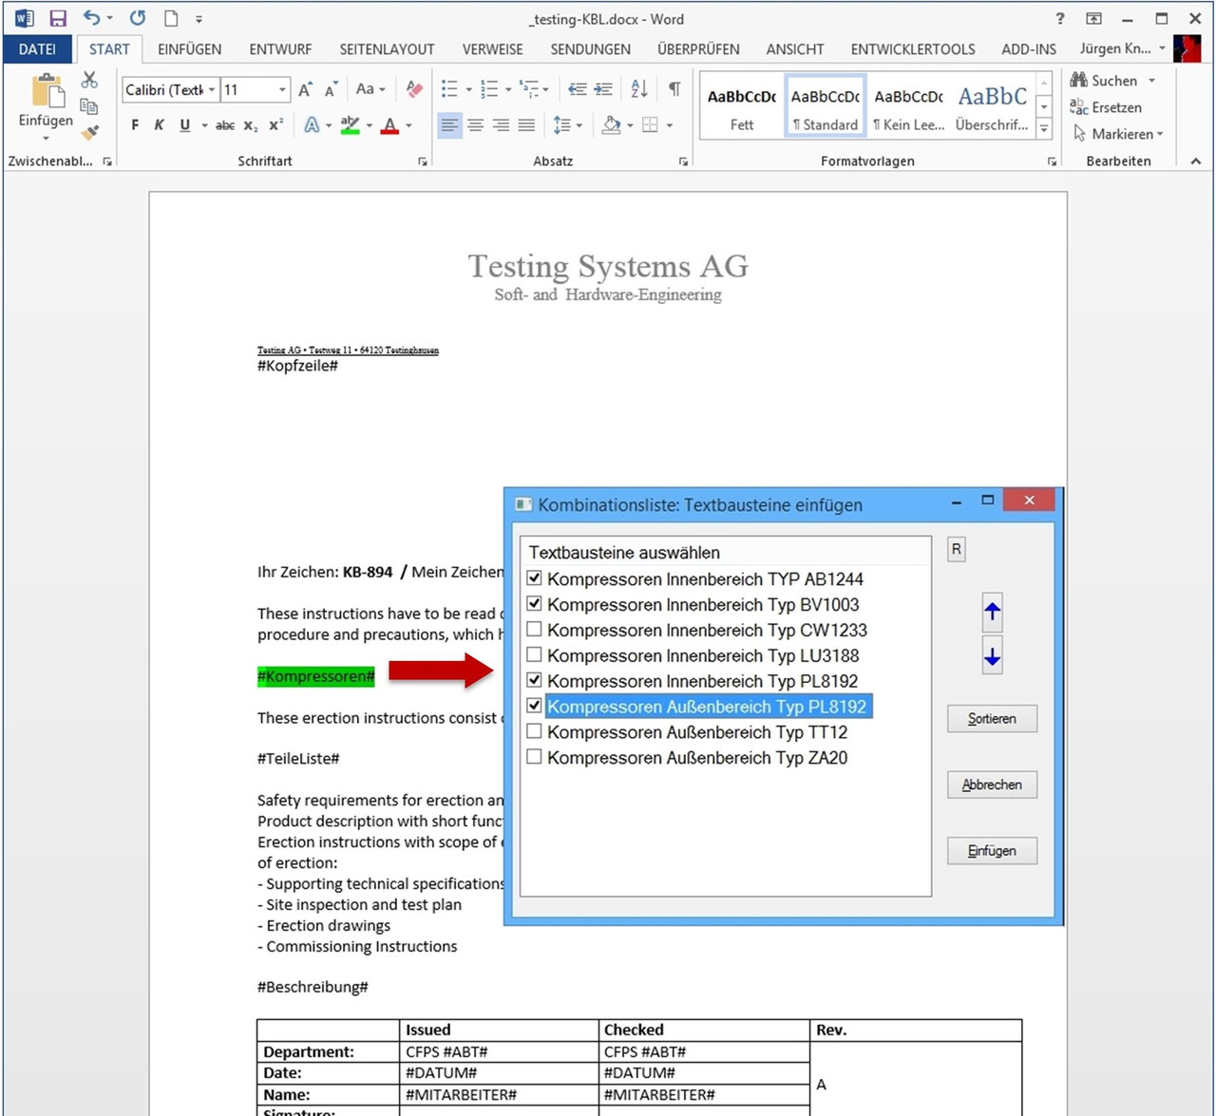Screen dimensions: 1216x1116
Task: Click the R button in the dialog
Action: click(956, 549)
